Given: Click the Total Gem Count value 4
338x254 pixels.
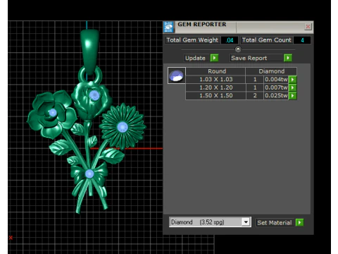Looking at the screenshot, I should click(302, 40).
